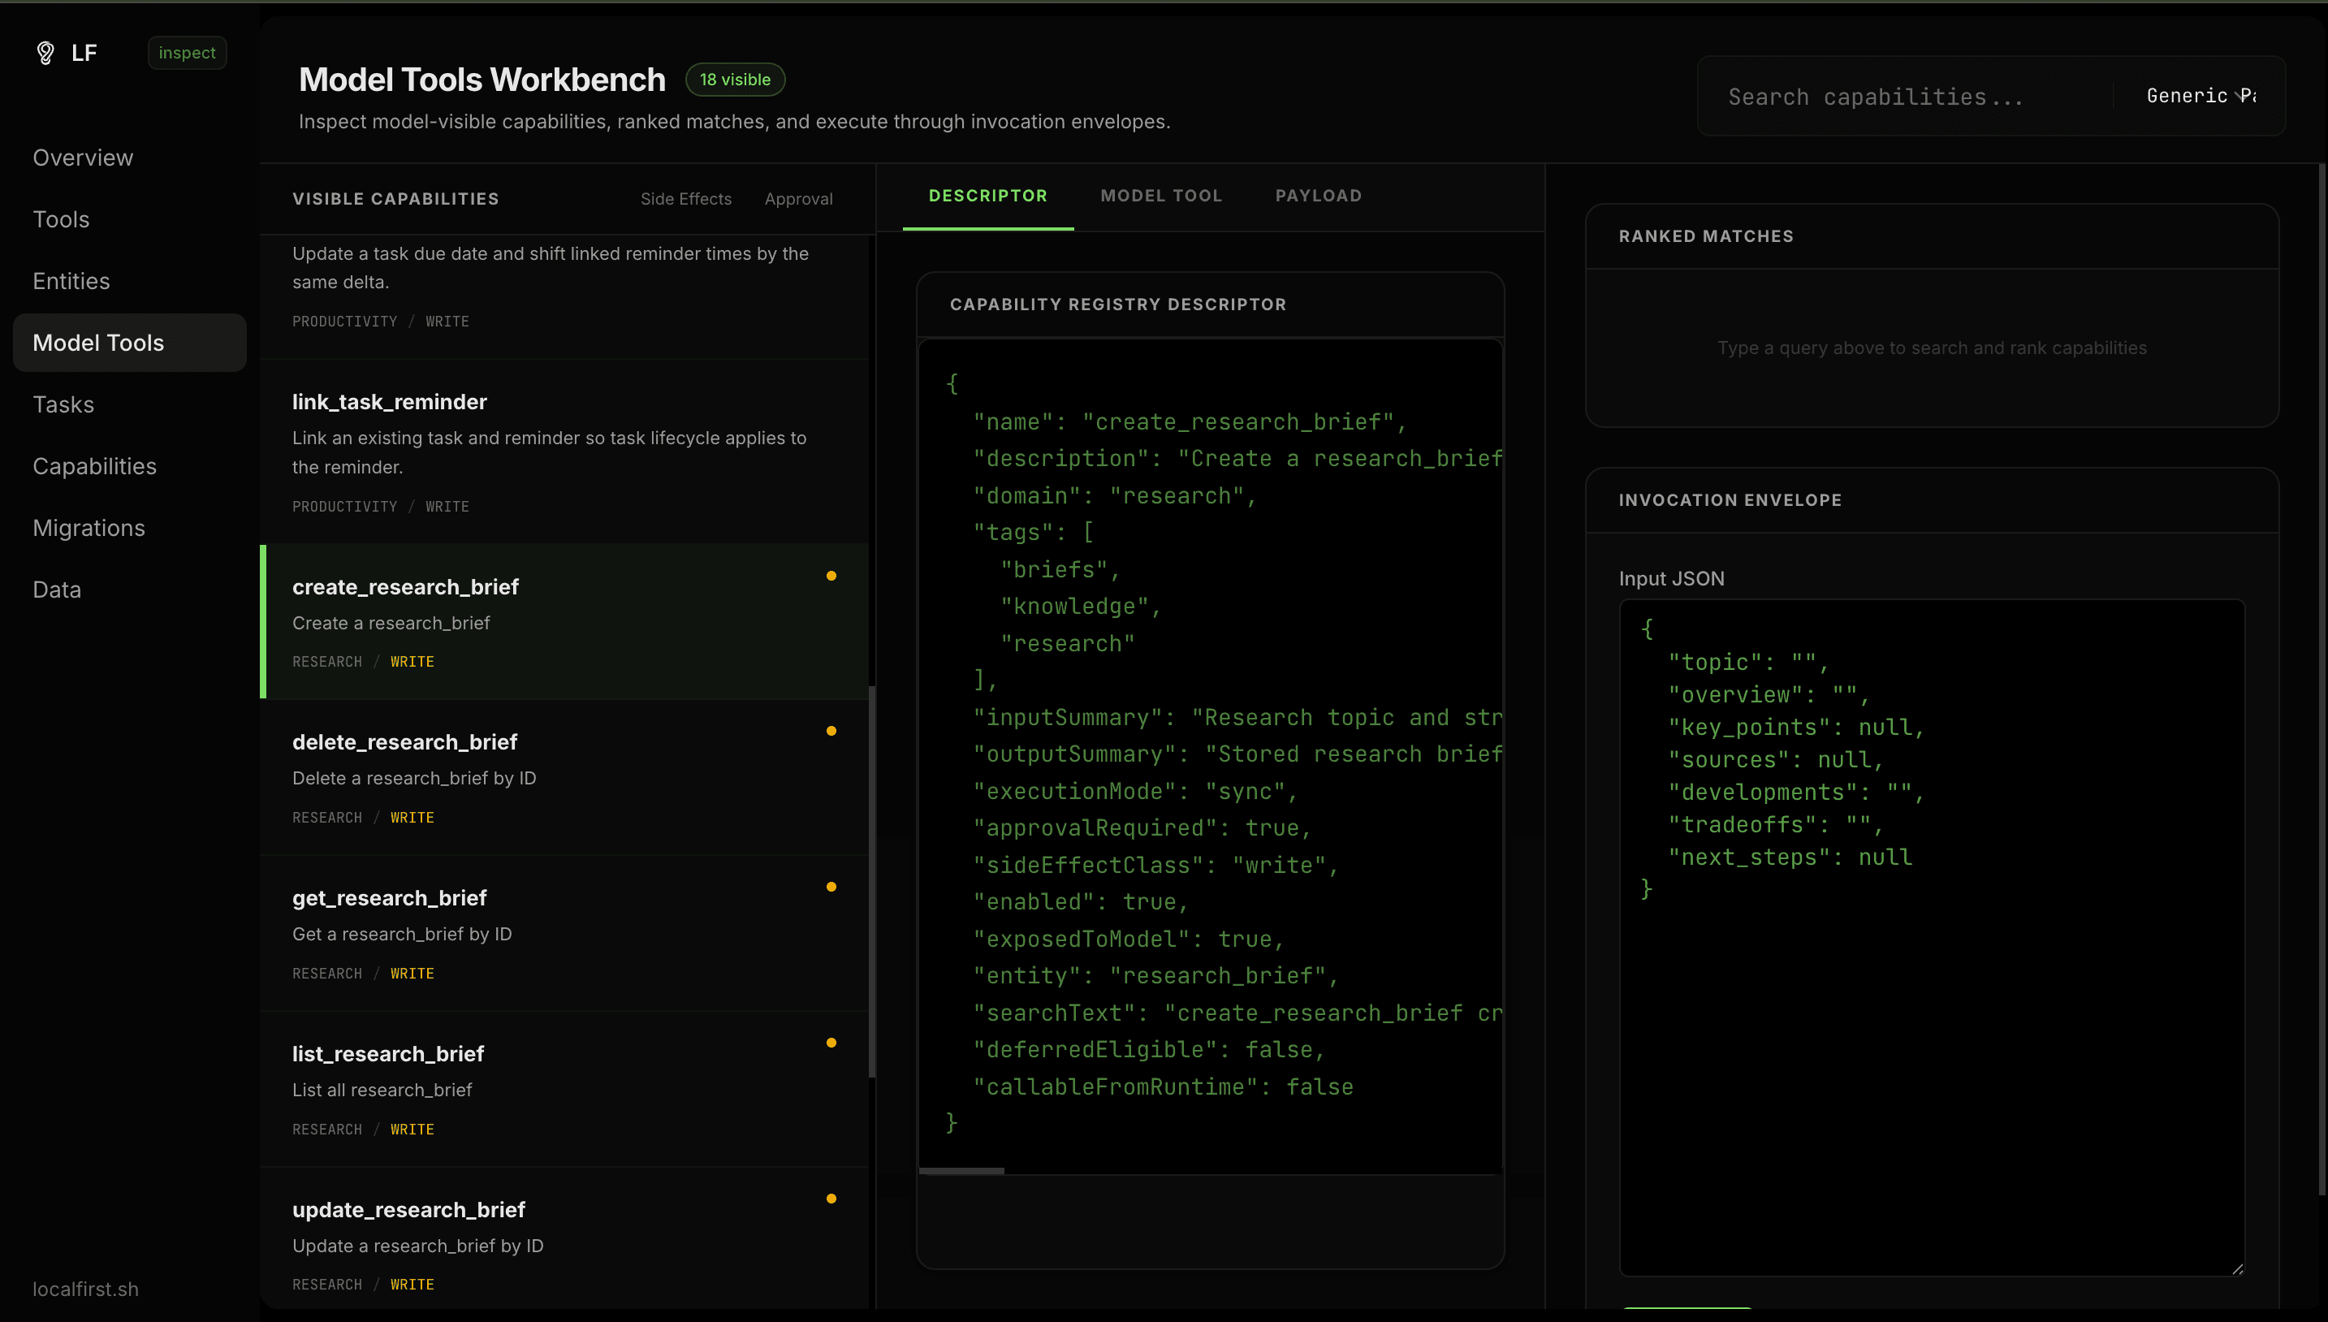2328x1322 pixels.
Task: Open Capabilities from the sidebar
Action: [94, 466]
